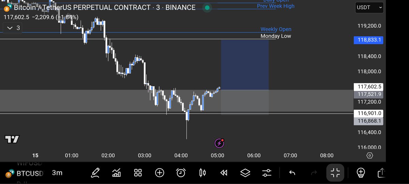Undo the last chart action
This screenshot has height=184, width=409.
292,173
